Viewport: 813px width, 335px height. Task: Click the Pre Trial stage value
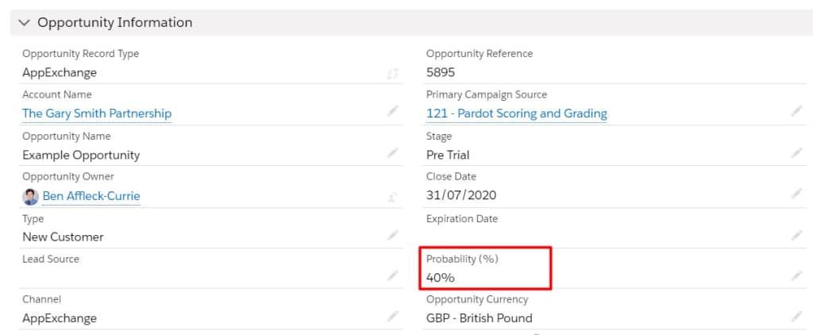[448, 155]
